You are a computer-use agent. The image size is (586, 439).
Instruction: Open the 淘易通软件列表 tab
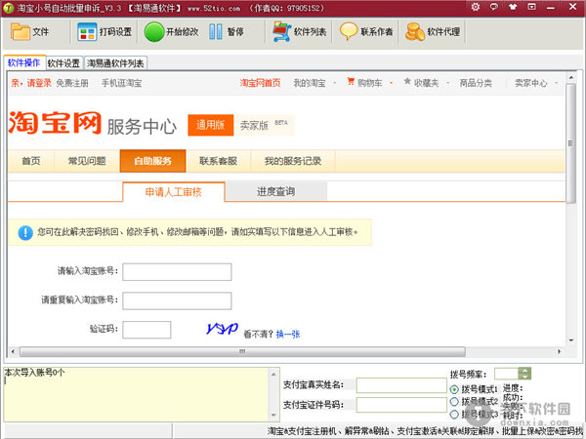[x=115, y=63]
